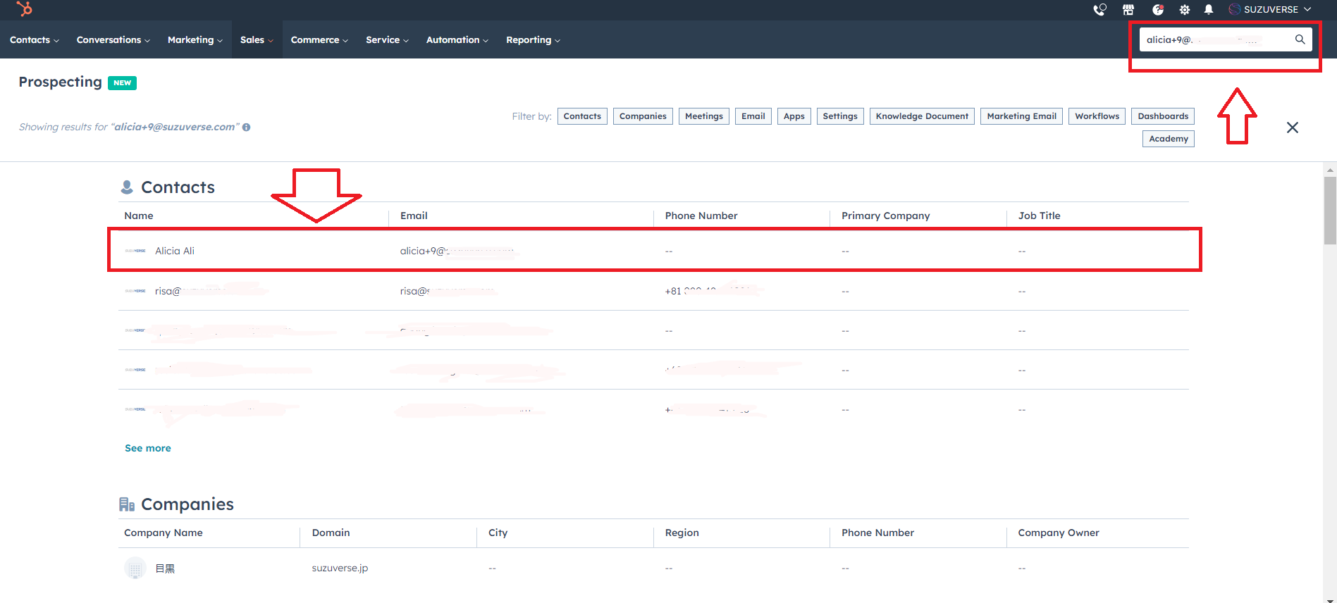Viewport: 1337px width, 603px height.
Task: Open the notifications bell
Action: pyautogui.click(x=1209, y=10)
